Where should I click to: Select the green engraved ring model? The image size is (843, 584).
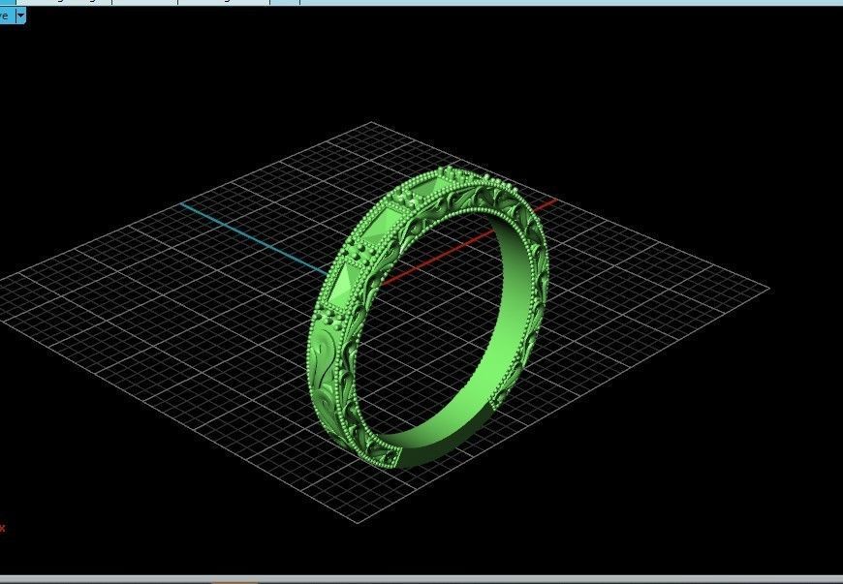point(428,317)
